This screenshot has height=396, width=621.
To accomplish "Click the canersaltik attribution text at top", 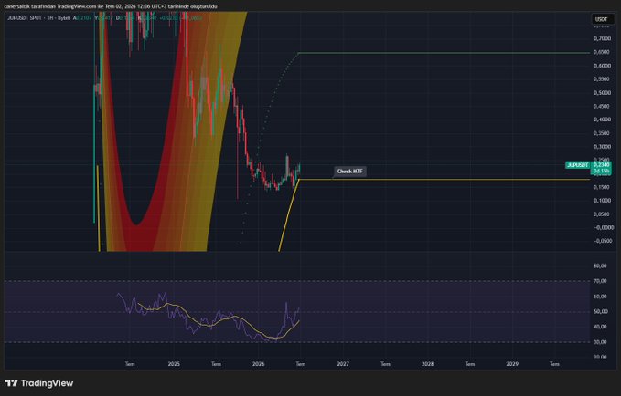I will click(111, 6).
